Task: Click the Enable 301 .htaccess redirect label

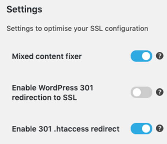Action: 66,129
